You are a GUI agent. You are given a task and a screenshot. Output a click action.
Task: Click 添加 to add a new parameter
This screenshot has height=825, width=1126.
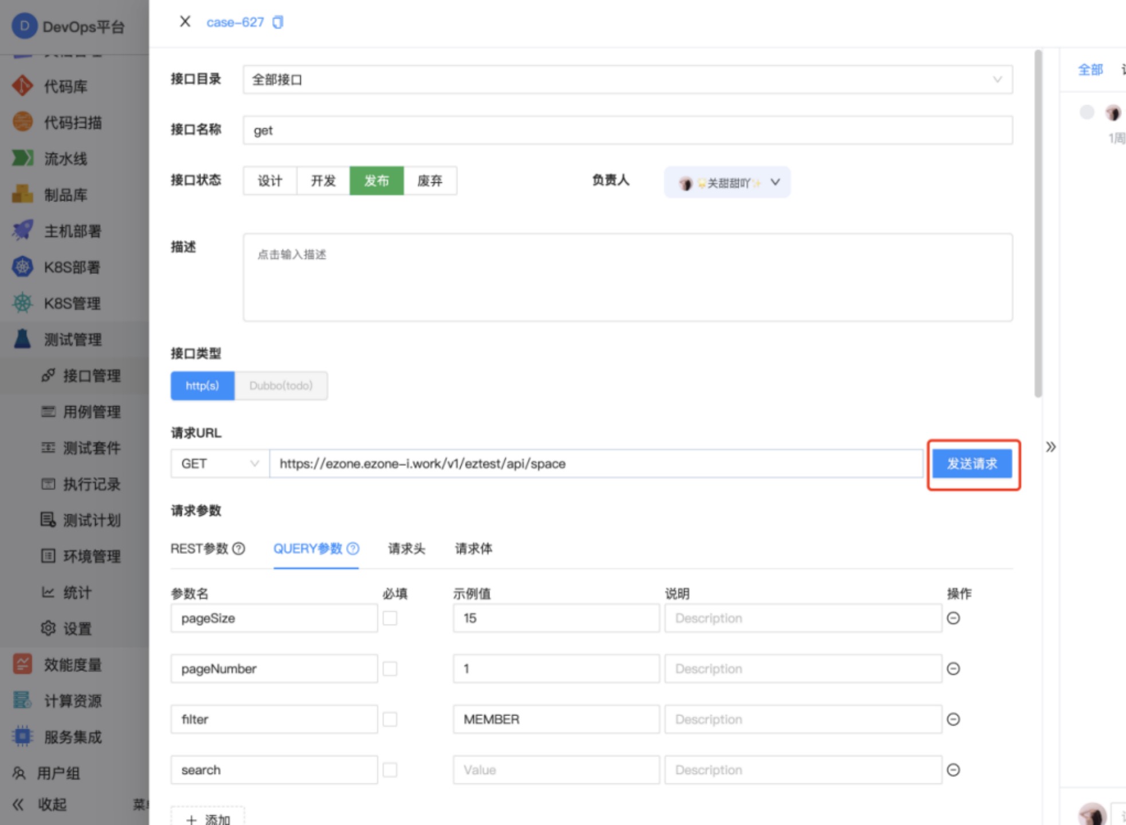(207, 818)
